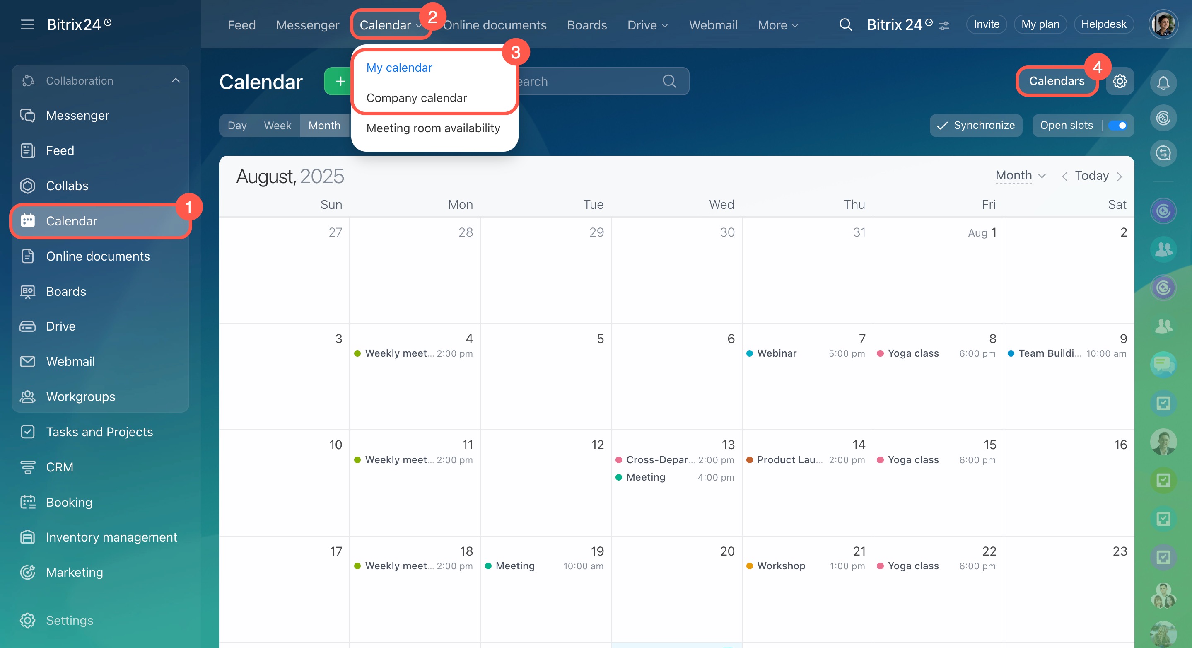1192x648 pixels.
Task: Choose Meeting room availability option
Action: (x=433, y=128)
